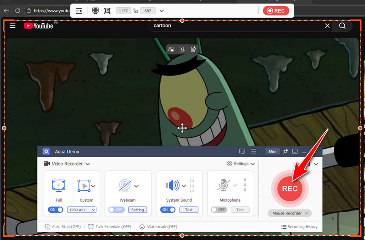Expand the System Sound device dropdown

[x=184, y=186]
